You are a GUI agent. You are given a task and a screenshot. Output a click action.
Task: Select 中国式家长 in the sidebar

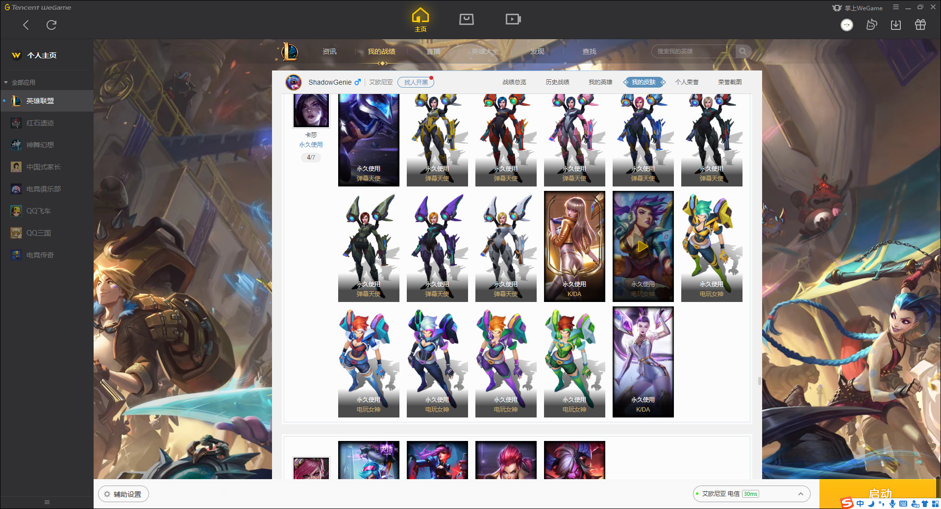coord(47,167)
